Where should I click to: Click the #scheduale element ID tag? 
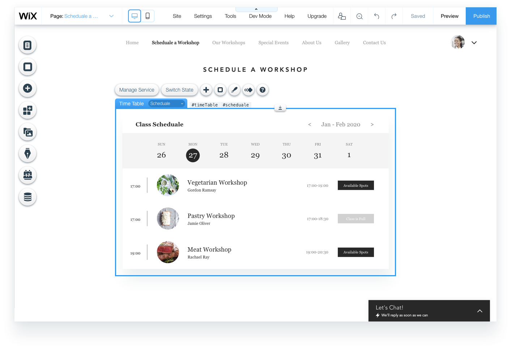236,105
